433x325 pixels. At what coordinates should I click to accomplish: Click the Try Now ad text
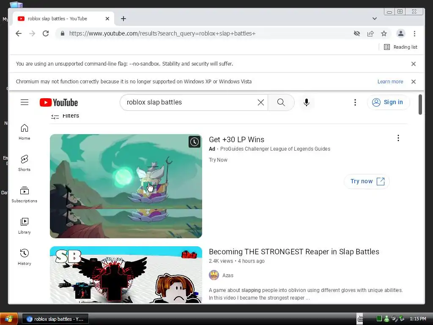218,160
